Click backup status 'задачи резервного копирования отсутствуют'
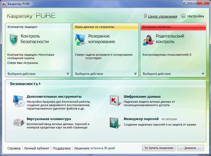This screenshot has width=211, height=156. (x=109, y=56)
